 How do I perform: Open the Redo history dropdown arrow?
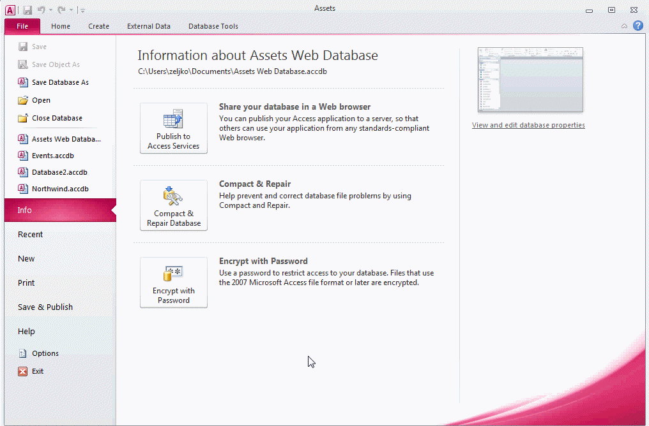71,10
